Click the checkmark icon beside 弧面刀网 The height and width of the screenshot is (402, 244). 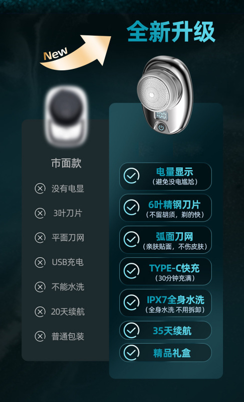[131, 239]
